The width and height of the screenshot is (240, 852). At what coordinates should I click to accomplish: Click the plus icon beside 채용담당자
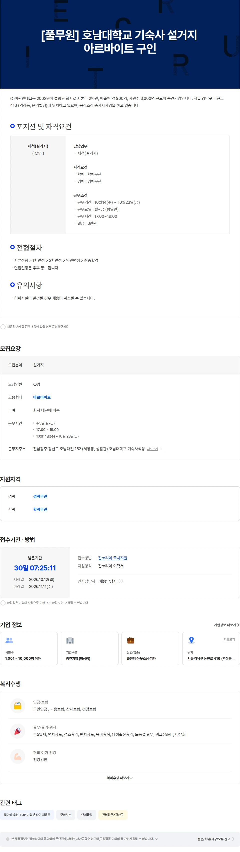[121, 581]
